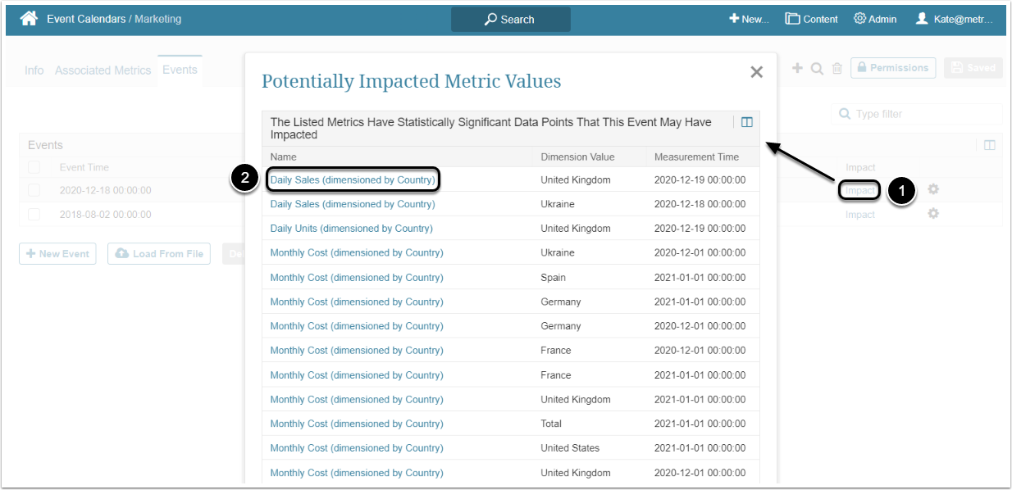Switch to the Info tab
This screenshot has width=1012, height=490.
[x=34, y=70]
